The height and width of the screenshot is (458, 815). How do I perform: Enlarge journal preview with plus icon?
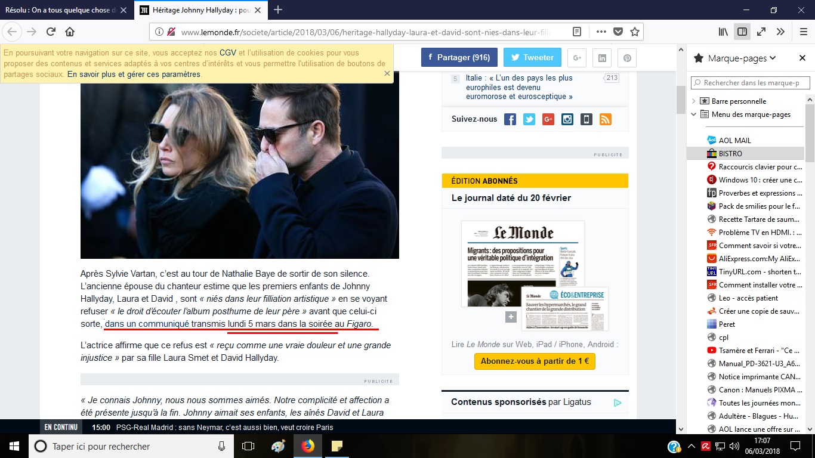pos(511,317)
